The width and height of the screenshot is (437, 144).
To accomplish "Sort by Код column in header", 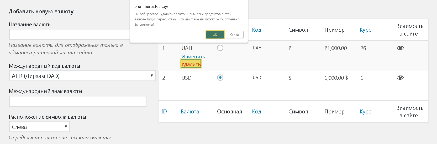I will point(256,30).
